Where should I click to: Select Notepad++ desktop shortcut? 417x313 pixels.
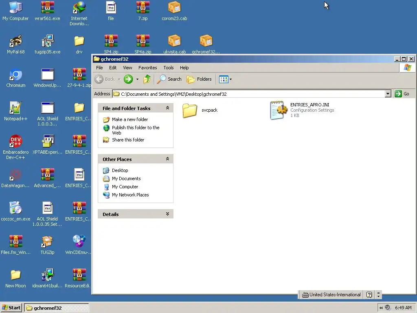(15, 111)
